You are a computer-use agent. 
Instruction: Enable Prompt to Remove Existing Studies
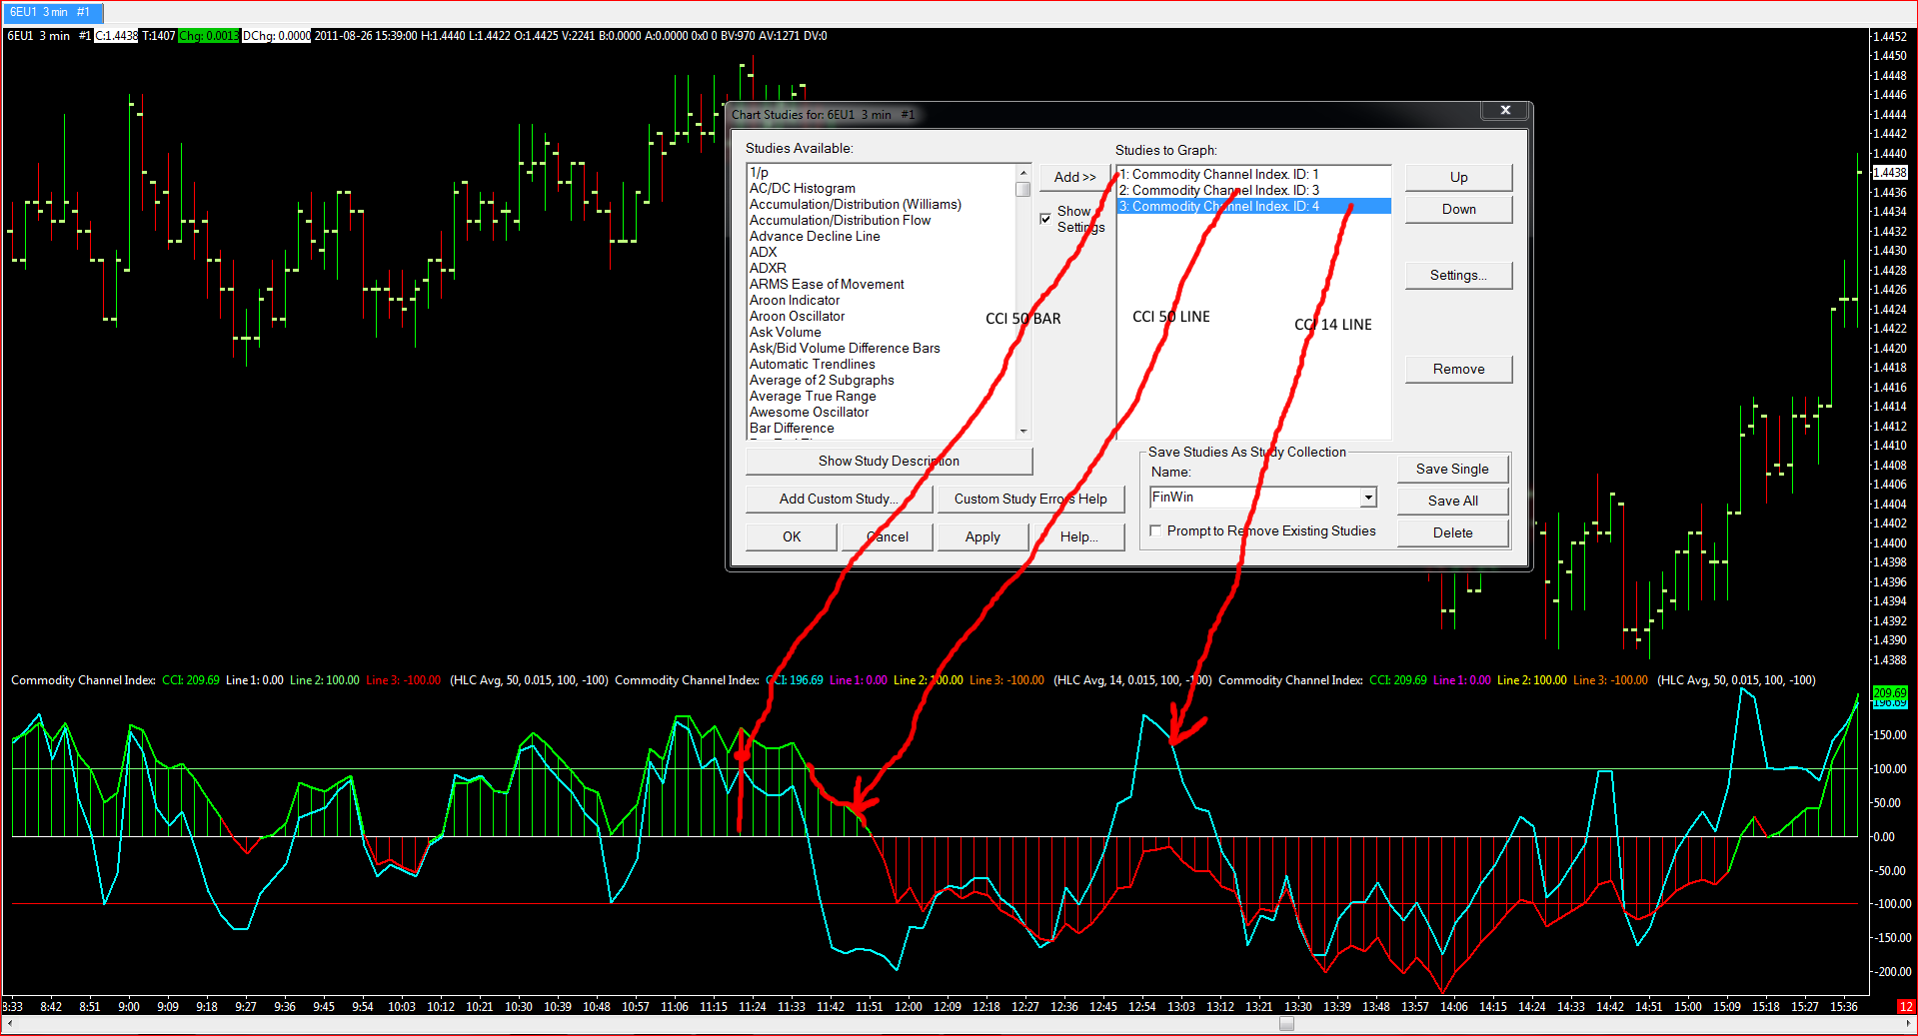pyautogui.click(x=1155, y=530)
